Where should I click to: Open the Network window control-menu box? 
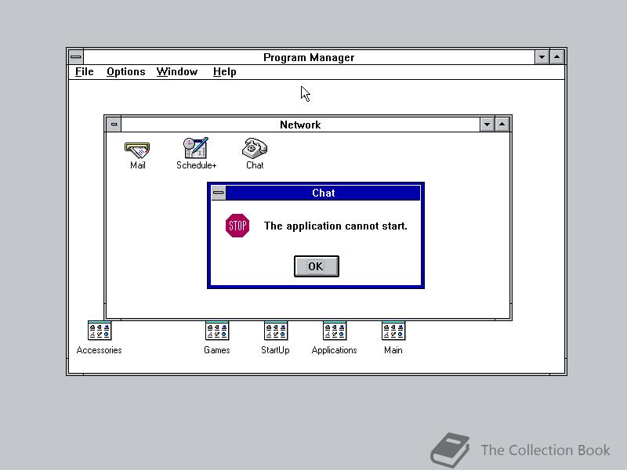pos(114,125)
